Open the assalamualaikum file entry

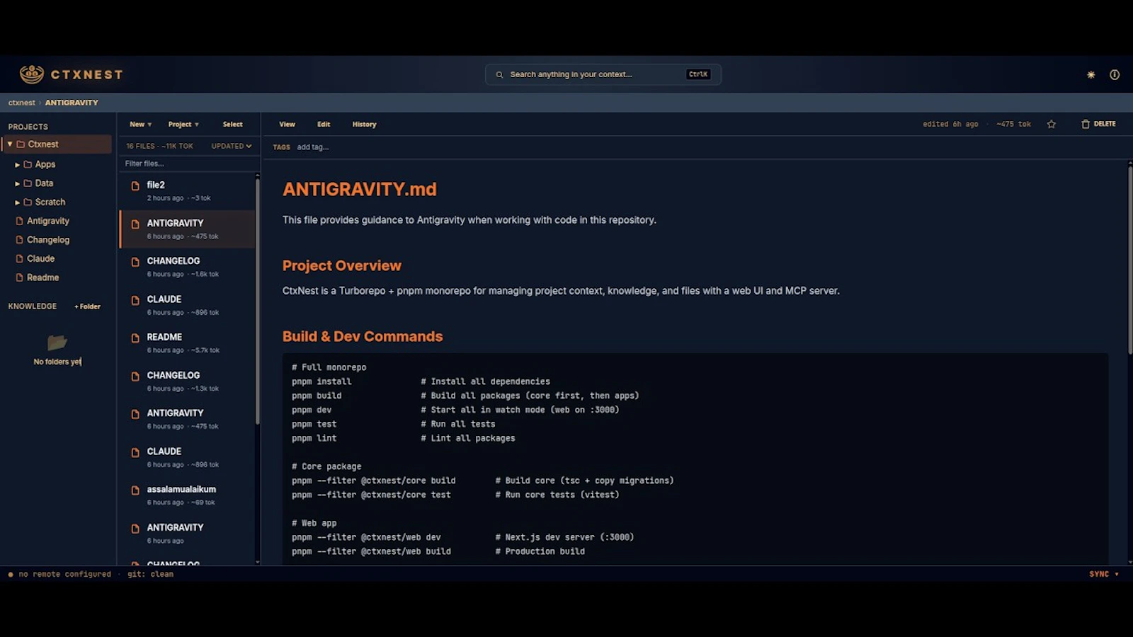[187, 495]
